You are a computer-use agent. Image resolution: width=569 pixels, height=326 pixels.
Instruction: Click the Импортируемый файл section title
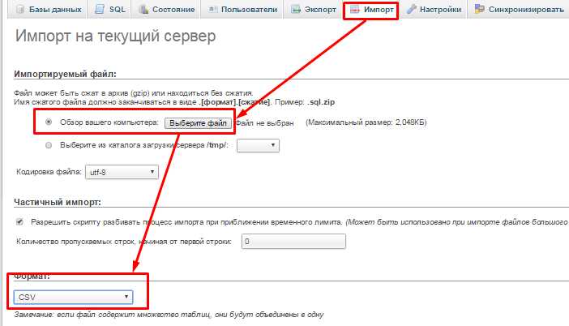point(65,74)
